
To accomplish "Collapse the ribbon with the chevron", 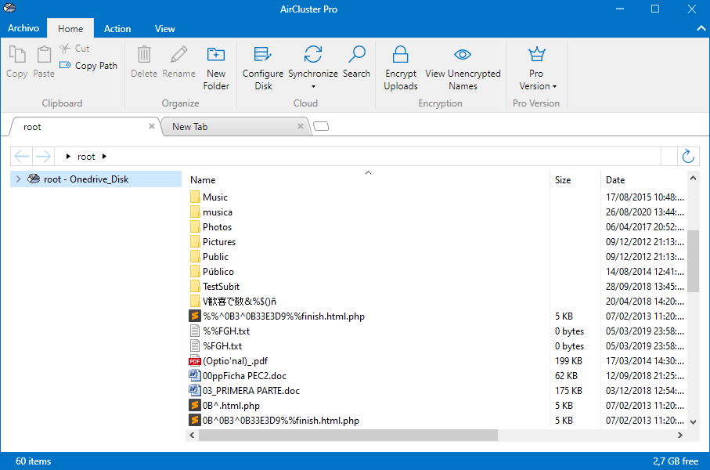I will [x=701, y=28].
